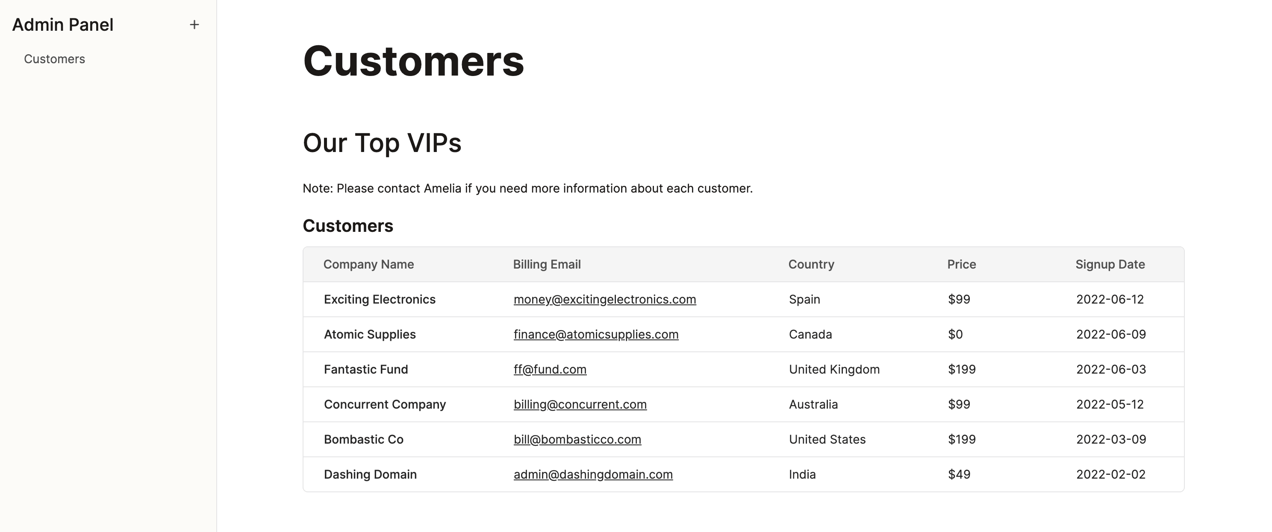Click the Signup Date column header

point(1110,264)
